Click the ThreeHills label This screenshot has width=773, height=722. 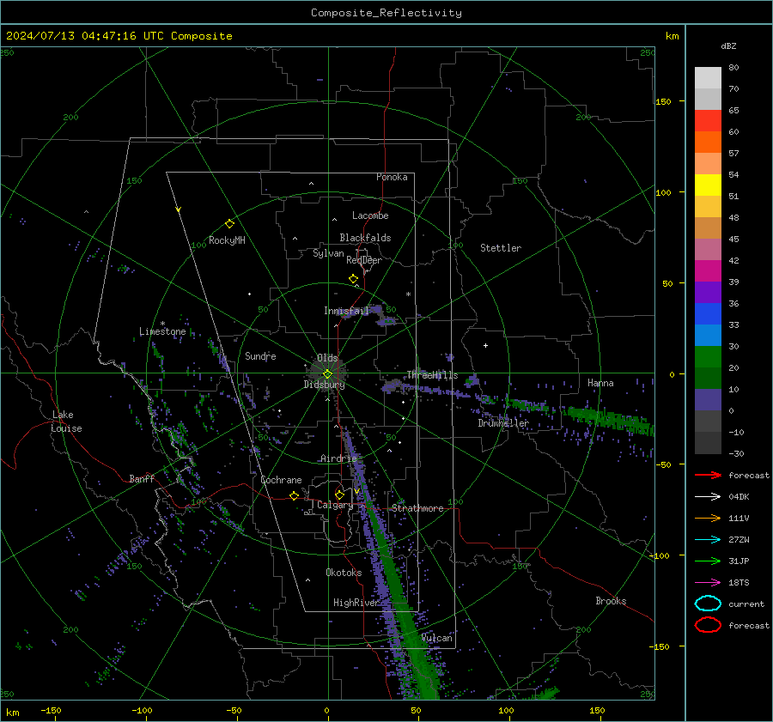tap(432, 375)
